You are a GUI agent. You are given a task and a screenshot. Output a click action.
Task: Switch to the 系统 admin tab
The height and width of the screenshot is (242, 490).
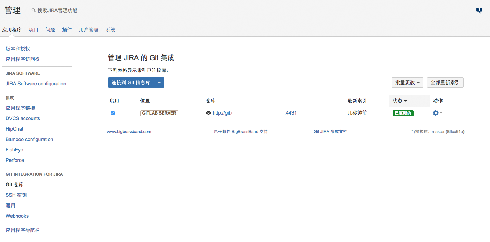110,30
